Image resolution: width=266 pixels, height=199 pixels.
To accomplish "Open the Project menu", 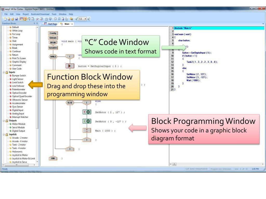I will 26,14.
